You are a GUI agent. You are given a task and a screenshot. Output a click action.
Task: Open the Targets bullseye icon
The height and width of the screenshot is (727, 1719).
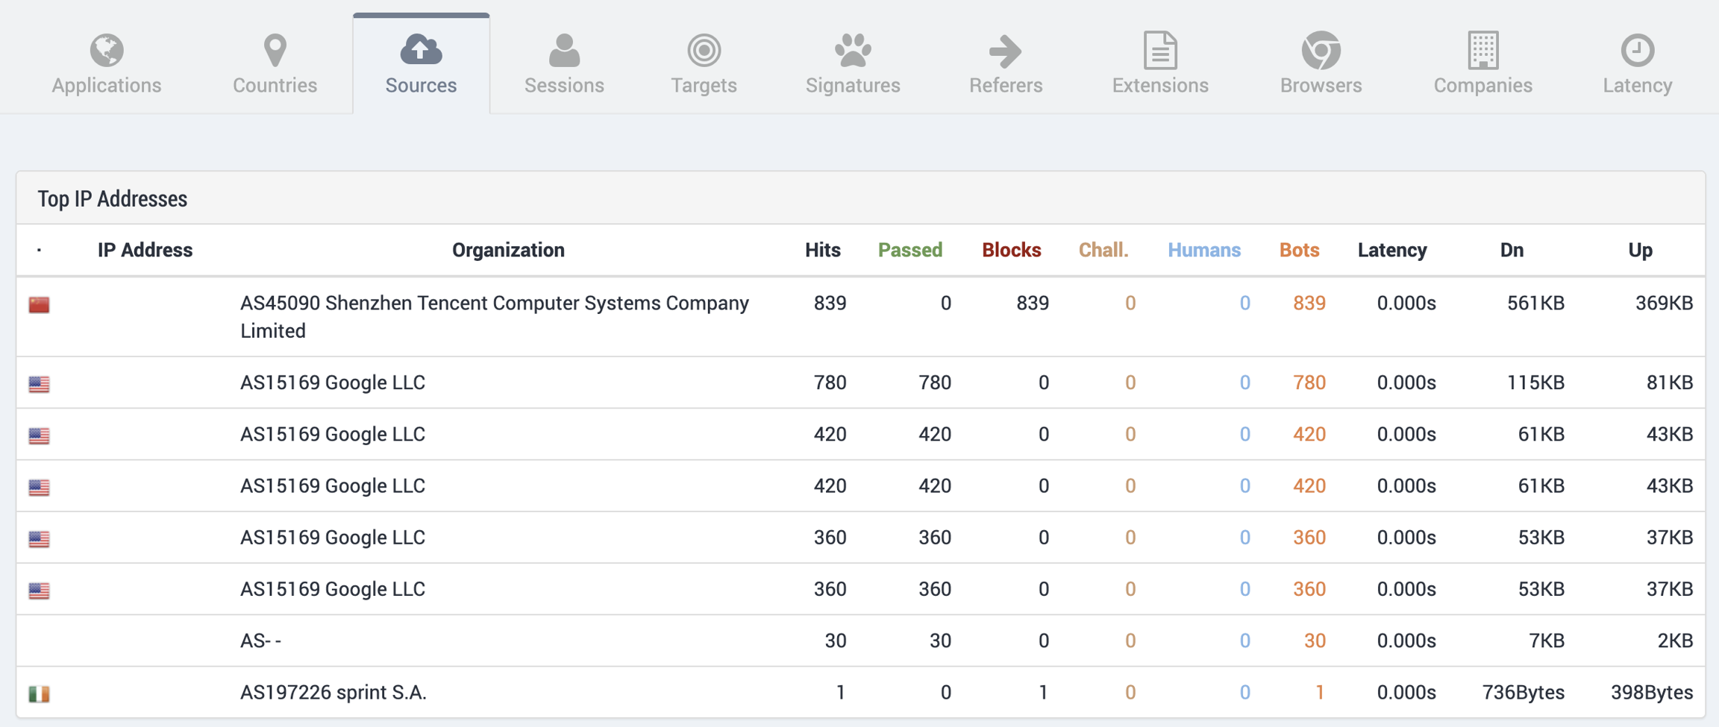tap(704, 50)
